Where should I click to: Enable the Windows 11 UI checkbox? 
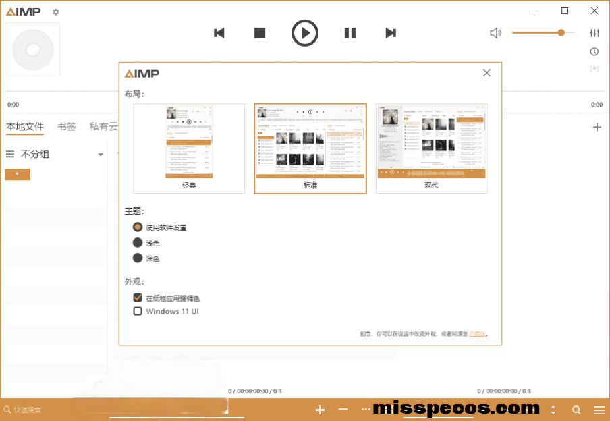click(x=138, y=311)
